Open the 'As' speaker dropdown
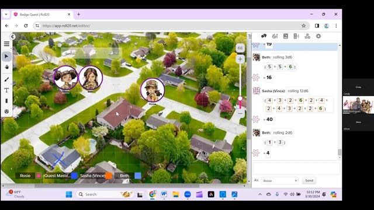This screenshot has height=210, width=374. click(279, 181)
